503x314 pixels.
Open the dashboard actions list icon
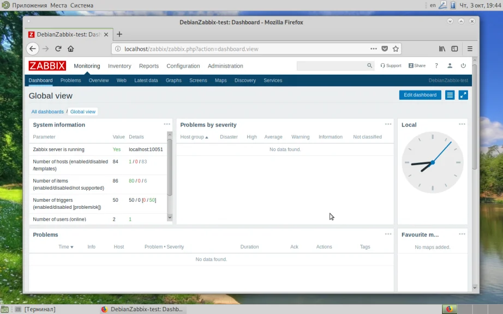450,95
